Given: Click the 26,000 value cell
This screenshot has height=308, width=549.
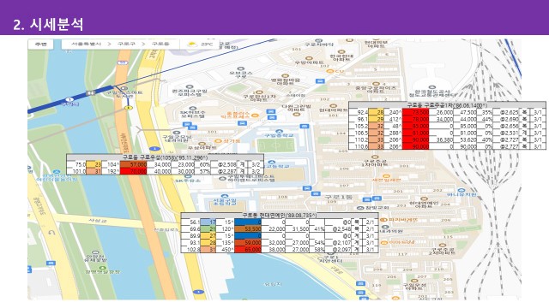Looking at the screenshot, I should 442,112.
